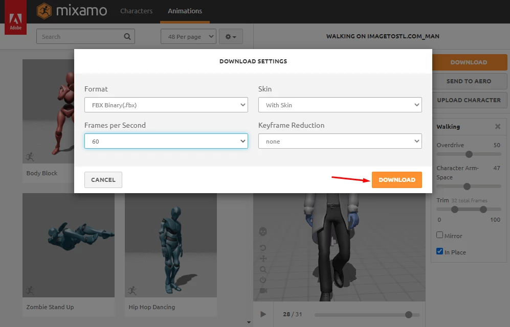The height and width of the screenshot is (327, 510).
Task: Play the animation preview
Action: click(x=263, y=314)
